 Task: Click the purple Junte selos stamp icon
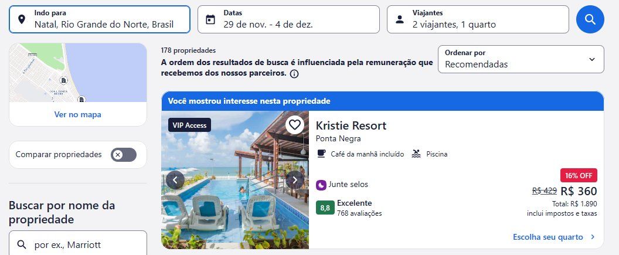(321, 185)
